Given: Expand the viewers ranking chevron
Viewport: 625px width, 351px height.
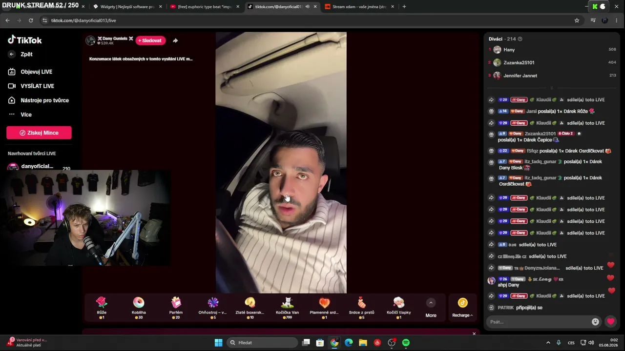Looking at the screenshot, I should (x=552, y=88).
